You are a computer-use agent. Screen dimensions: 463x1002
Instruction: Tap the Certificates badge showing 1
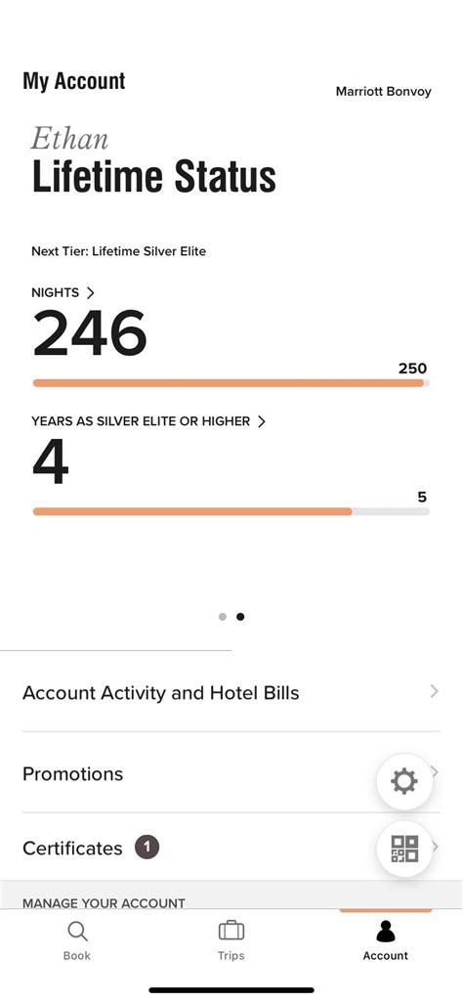(x=147, y=848)
